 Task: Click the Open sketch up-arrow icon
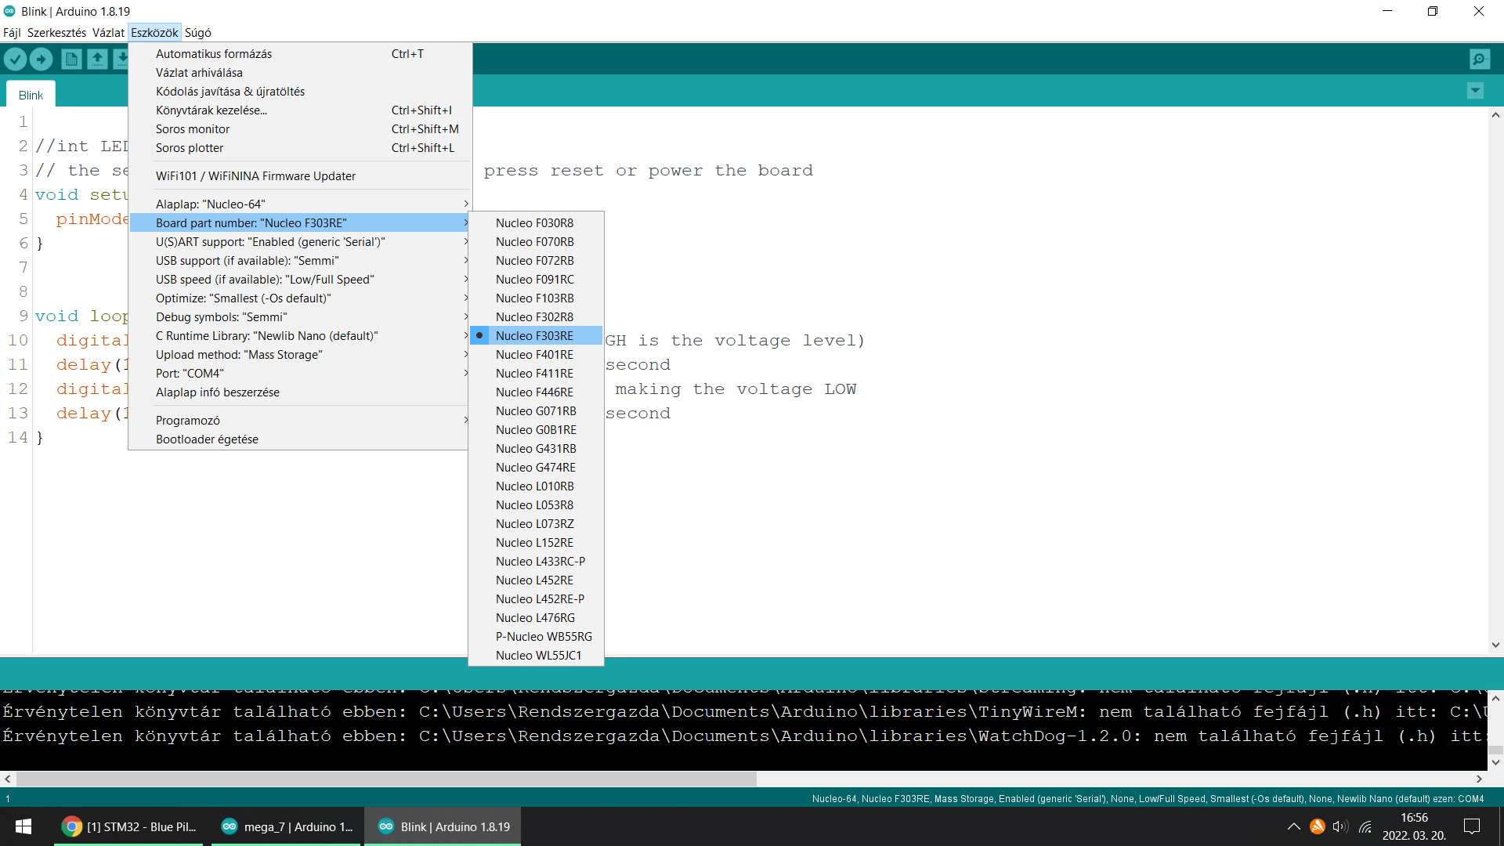[97, 59]
